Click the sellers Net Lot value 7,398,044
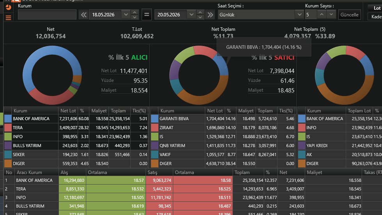 (x=282, y=71)
